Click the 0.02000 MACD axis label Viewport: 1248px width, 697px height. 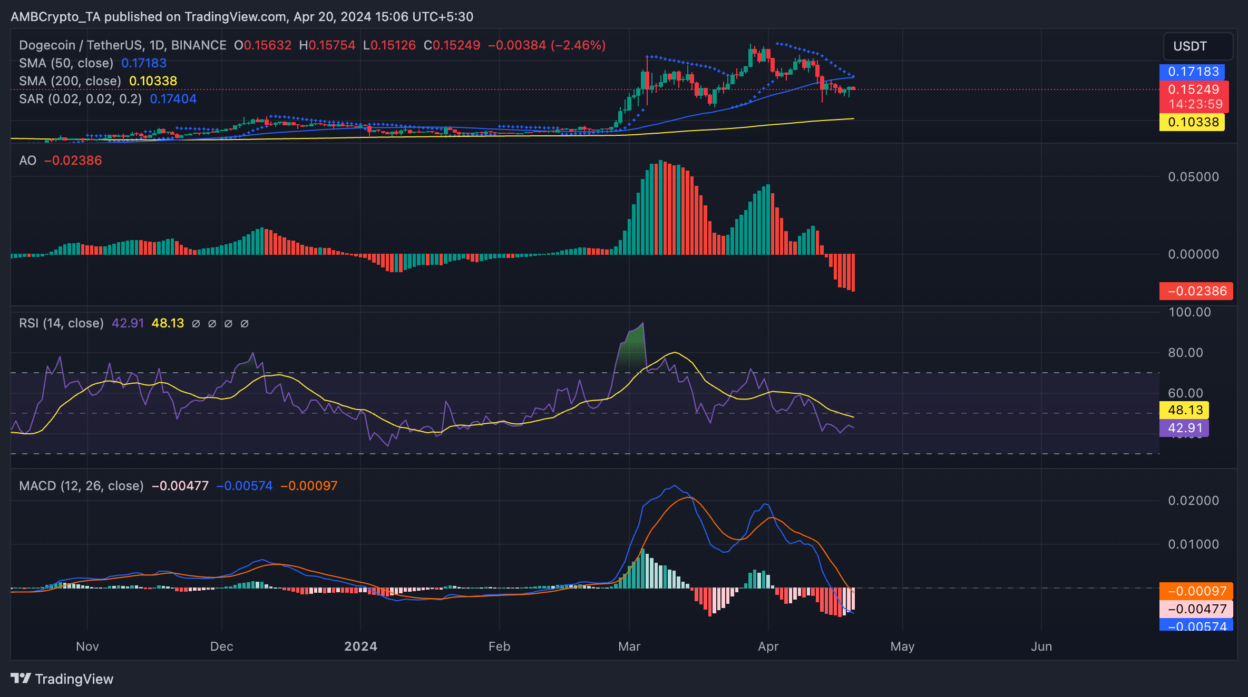pyautogui.click(x=1194, y=501)
